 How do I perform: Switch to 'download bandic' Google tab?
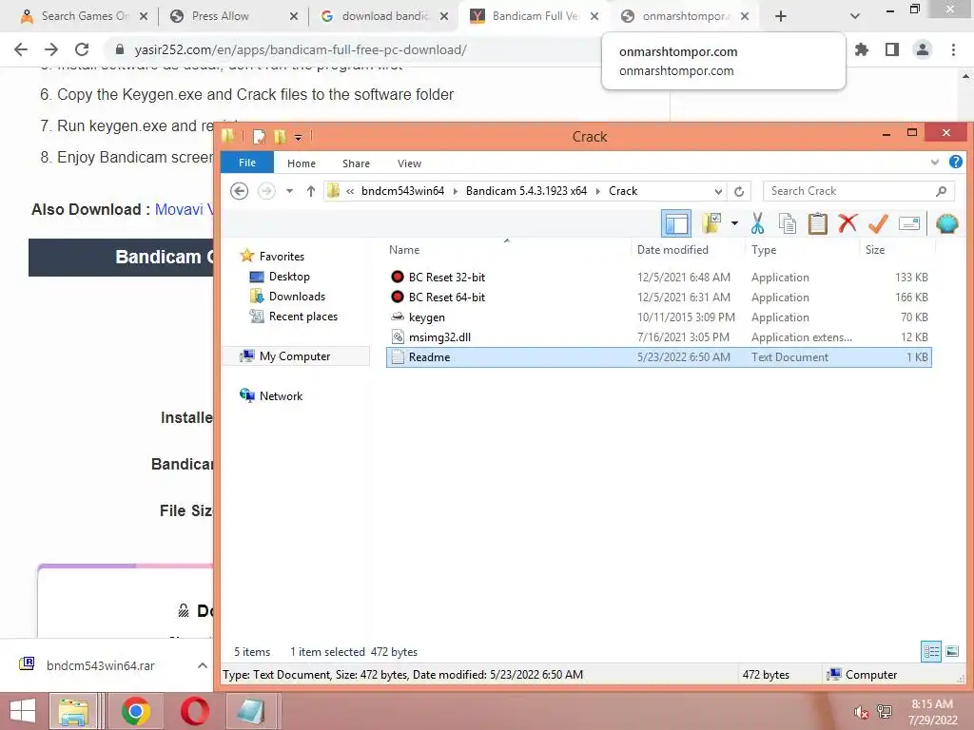tap(384, 16)
